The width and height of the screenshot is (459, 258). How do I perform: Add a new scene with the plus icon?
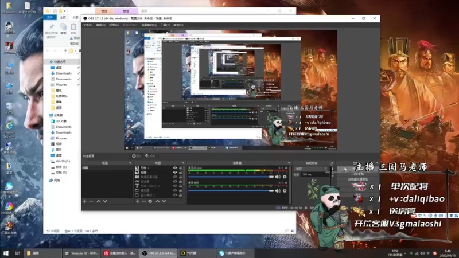tap(84, 201)
